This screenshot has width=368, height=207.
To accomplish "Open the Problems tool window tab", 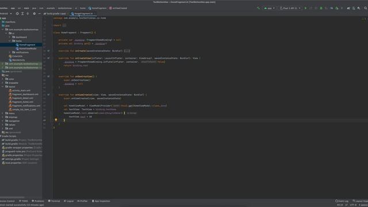I will 38,201.
